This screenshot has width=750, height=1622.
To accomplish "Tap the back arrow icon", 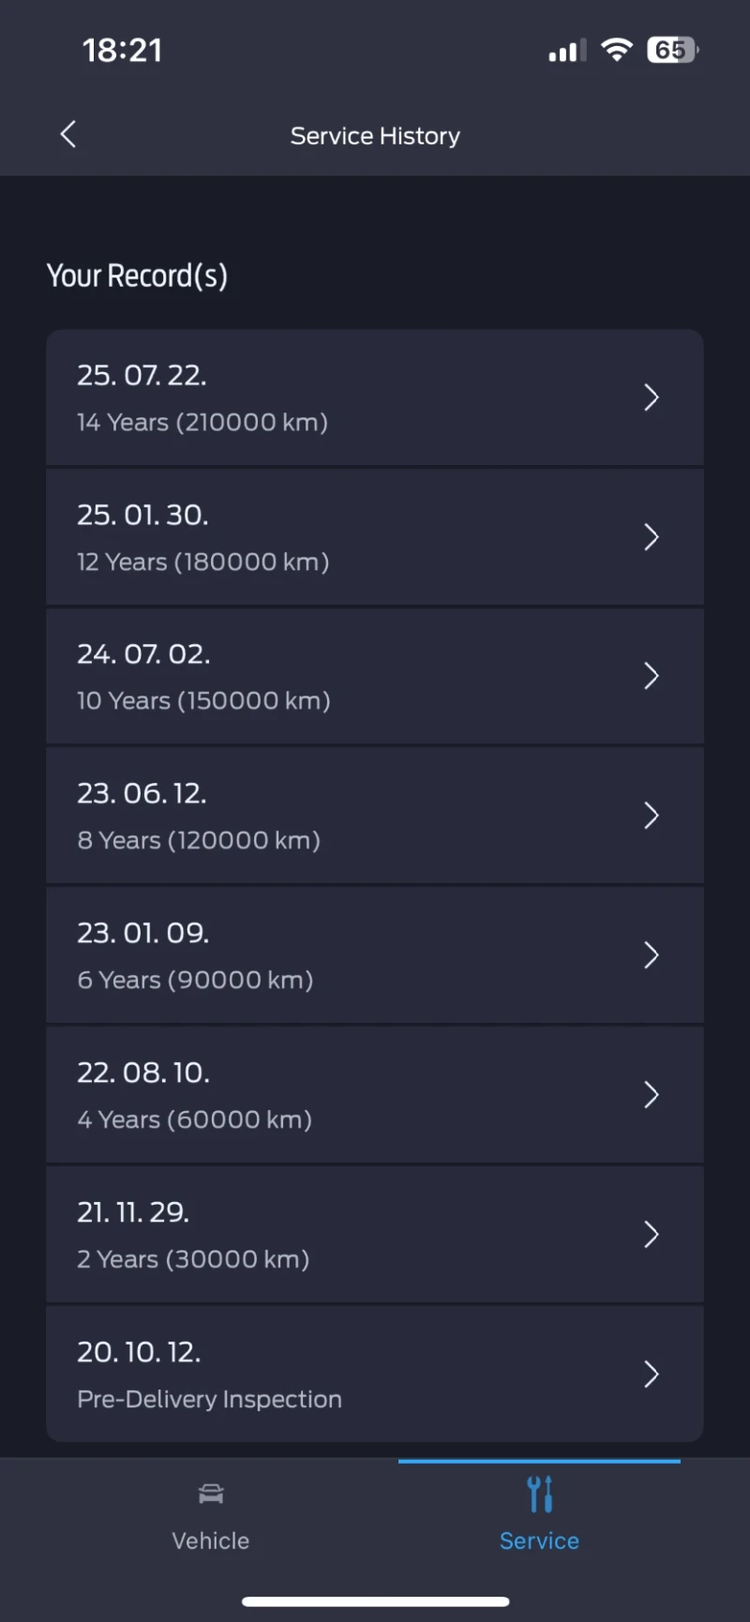I will click(67, 135).
